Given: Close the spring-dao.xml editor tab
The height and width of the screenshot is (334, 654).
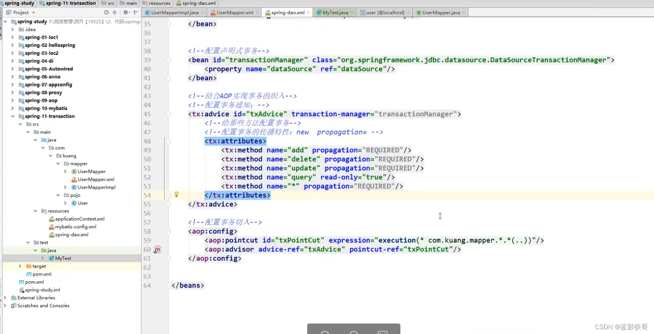Looking at the screenshot, I should click(308, 13).
